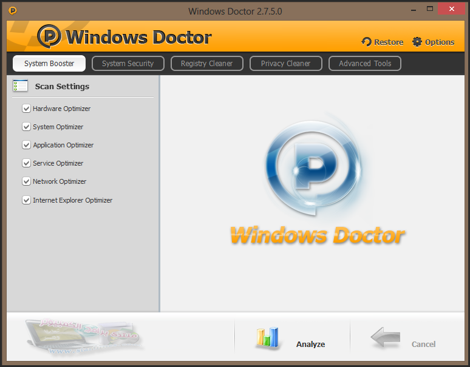Maximize the Windows Doctor window

[430, 9]
